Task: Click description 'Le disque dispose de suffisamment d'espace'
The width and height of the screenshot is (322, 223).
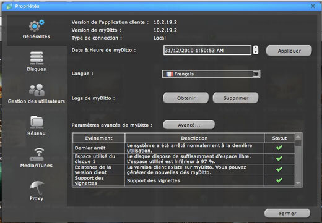Action: pos(194,159)
